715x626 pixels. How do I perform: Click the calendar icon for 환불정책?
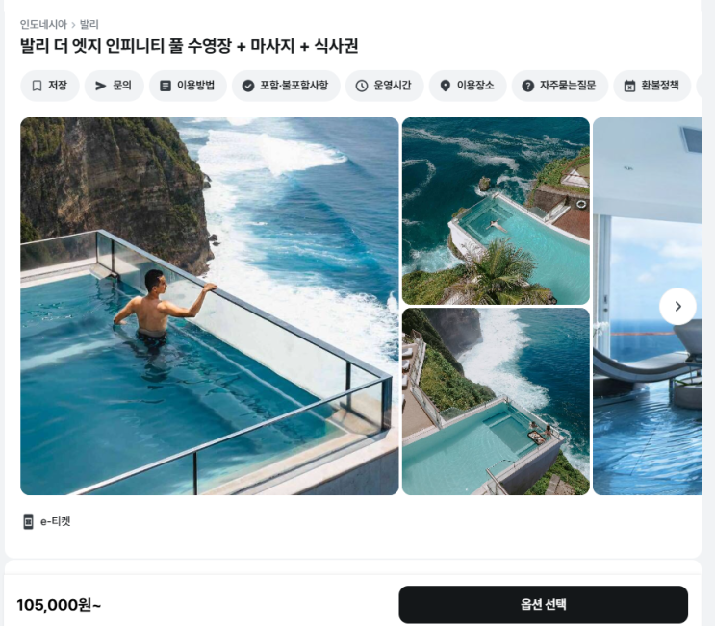coord(629,86)
